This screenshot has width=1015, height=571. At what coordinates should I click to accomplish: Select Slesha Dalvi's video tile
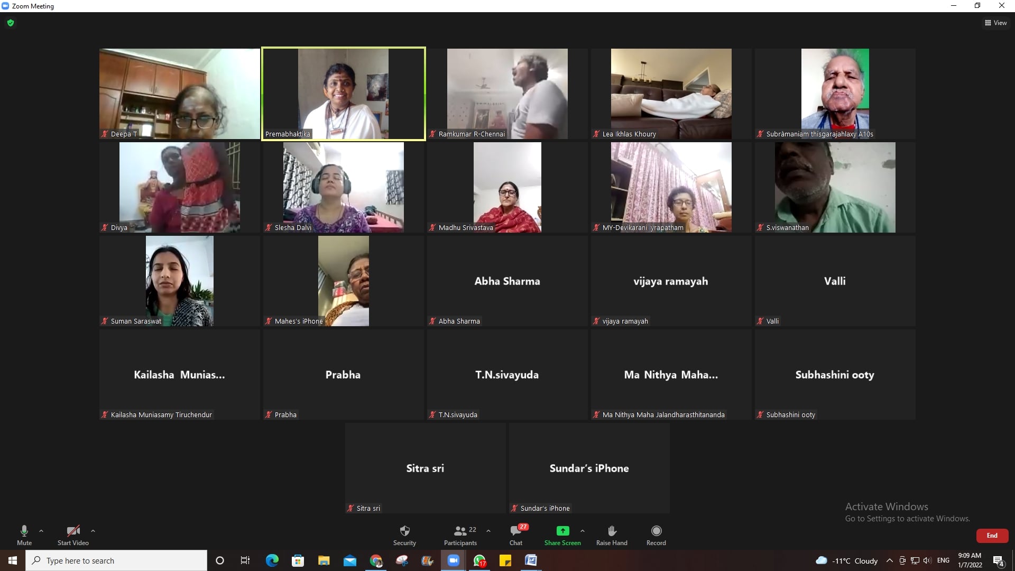pyautogui.click(x=343, y=187)
